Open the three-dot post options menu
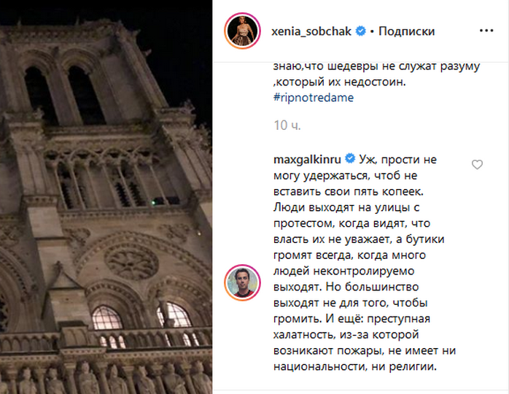509x394 pixels. click(x=486, y=31)
